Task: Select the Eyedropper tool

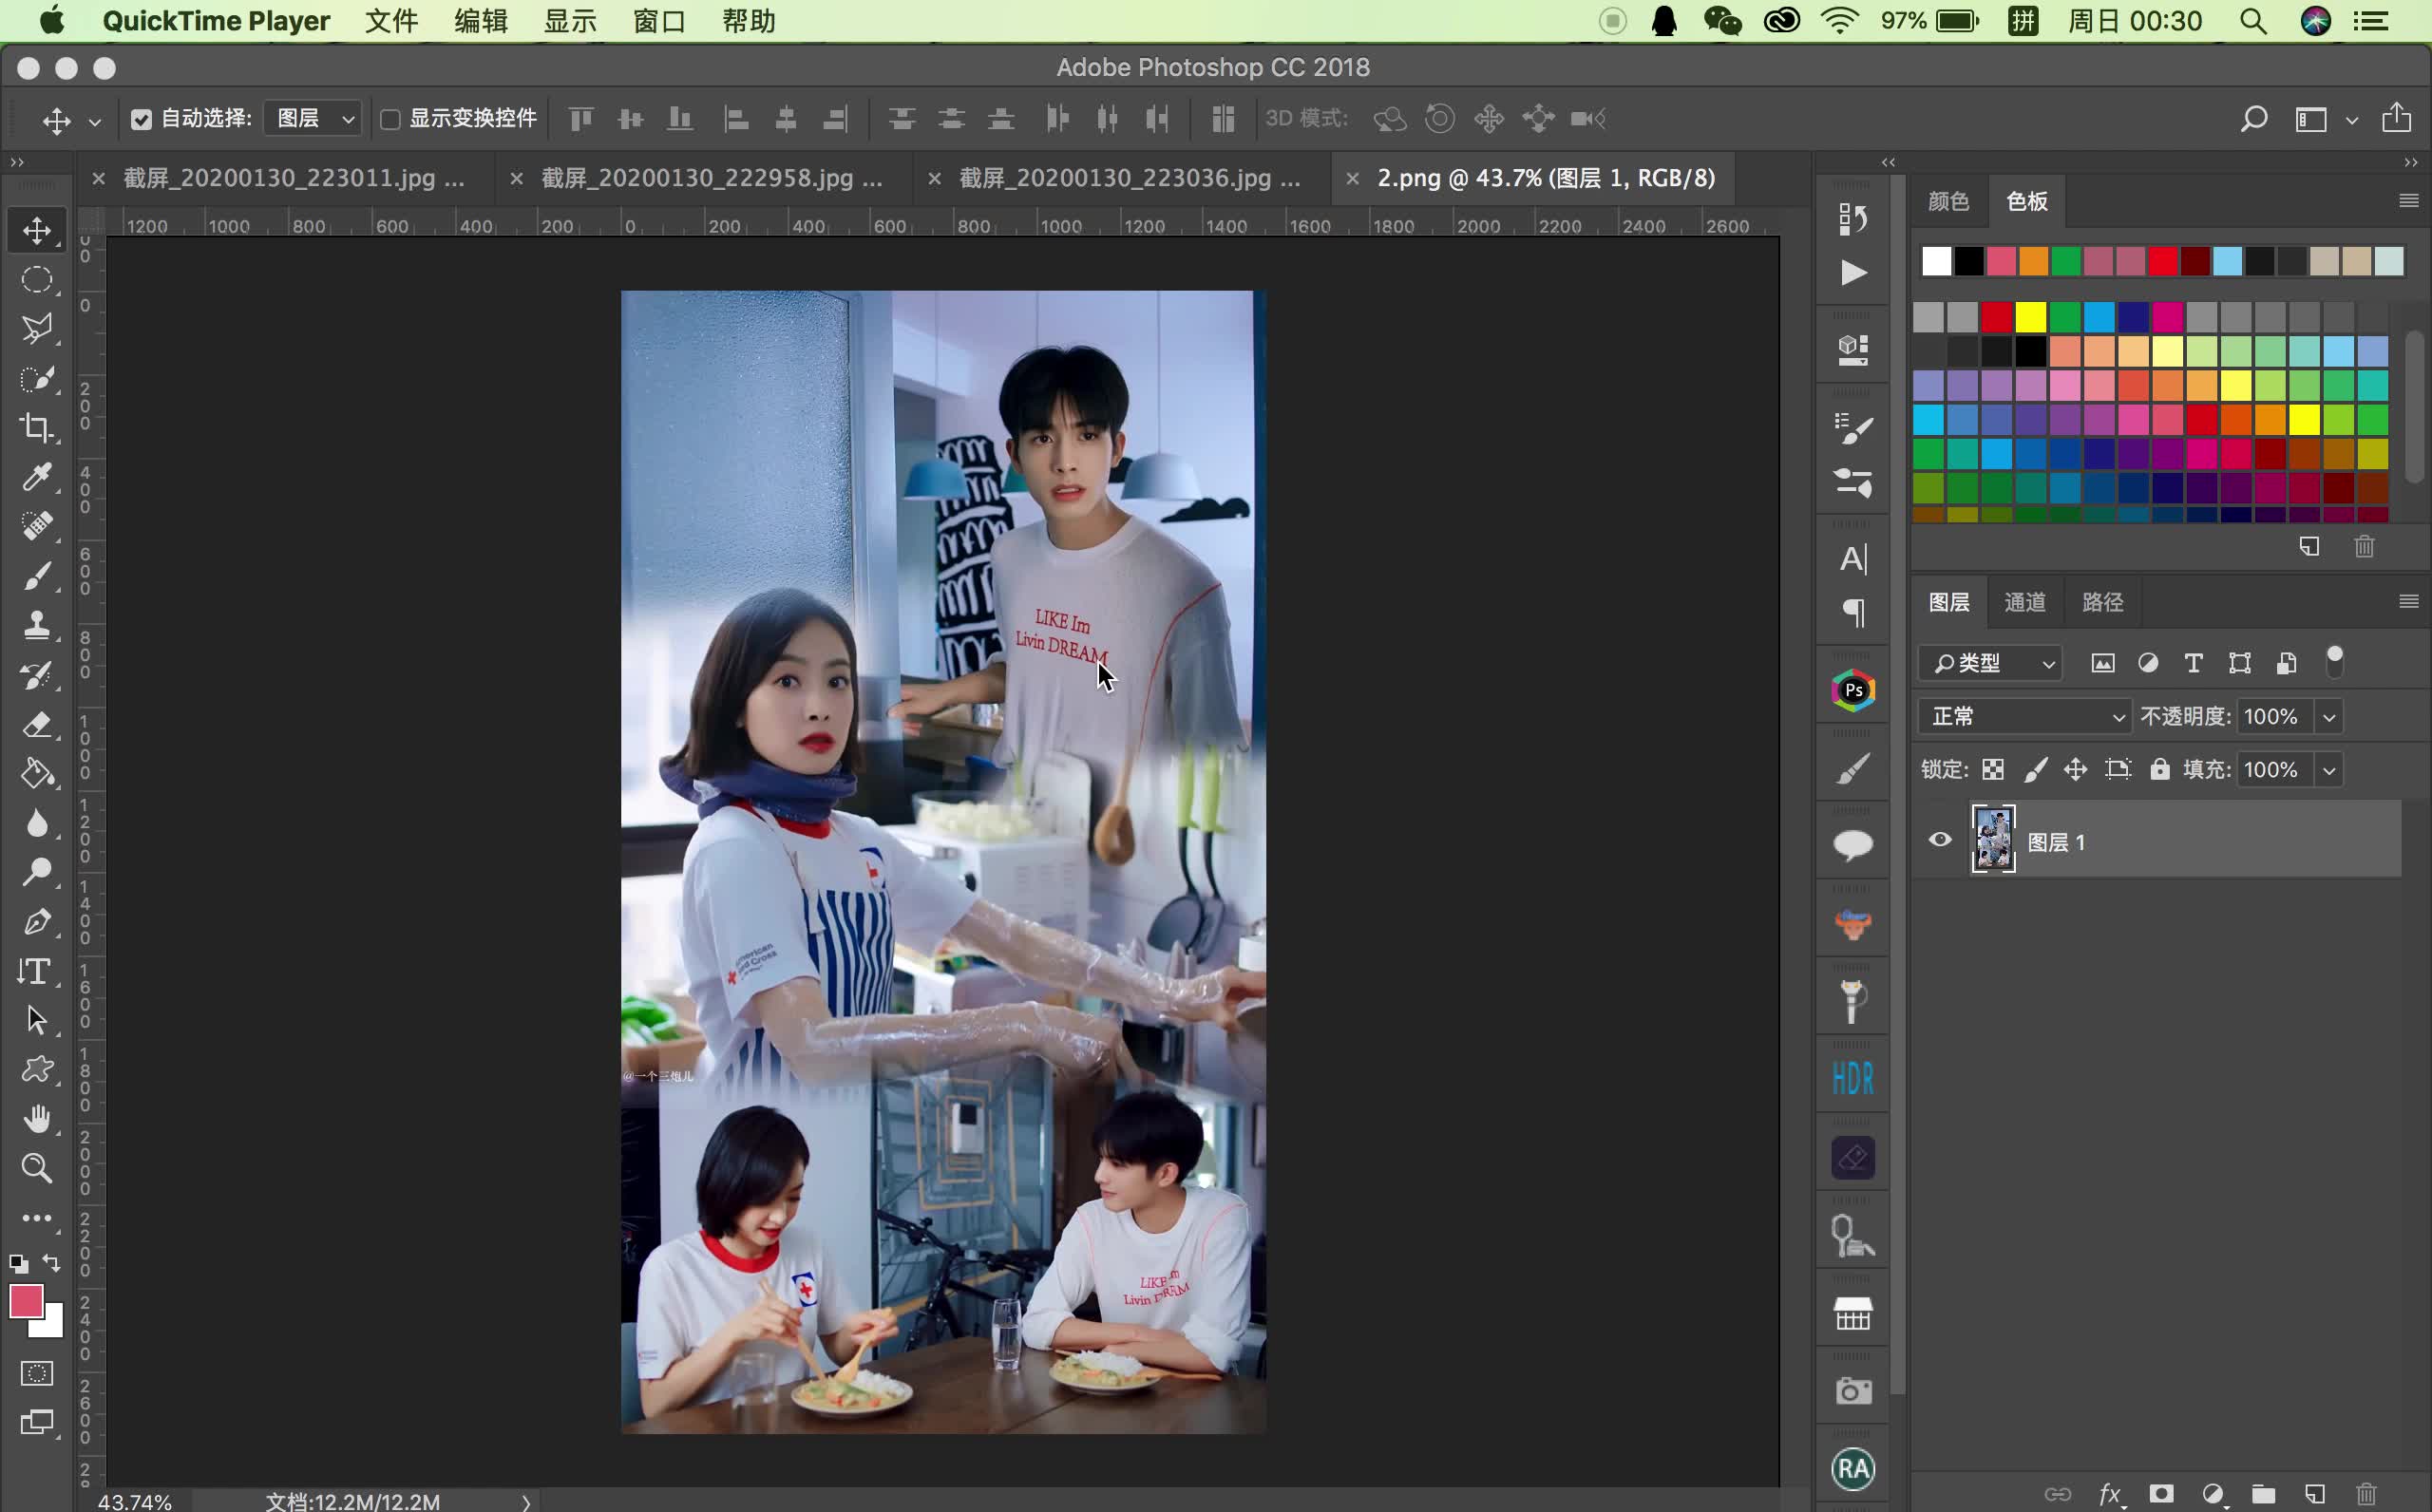Action: pyautogui.click(x=37, y=477)
